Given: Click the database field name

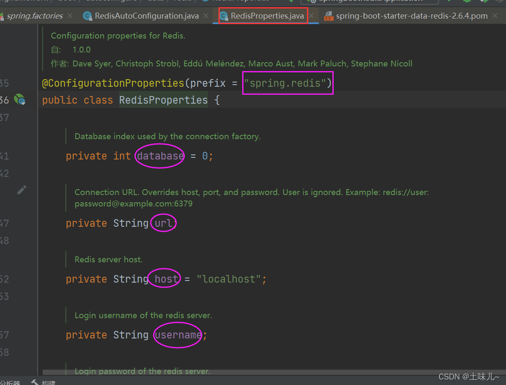Looking at the screenshot, I should click(160, 156).
